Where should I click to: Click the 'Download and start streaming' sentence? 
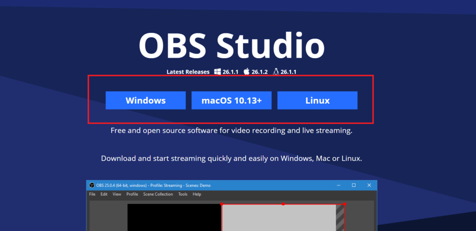coord(231,158)
